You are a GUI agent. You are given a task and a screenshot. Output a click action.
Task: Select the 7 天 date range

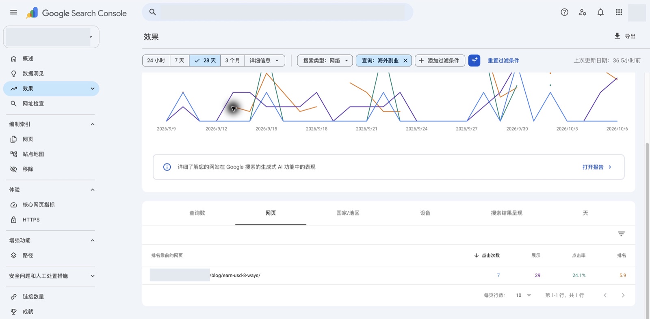pos(180,60)
